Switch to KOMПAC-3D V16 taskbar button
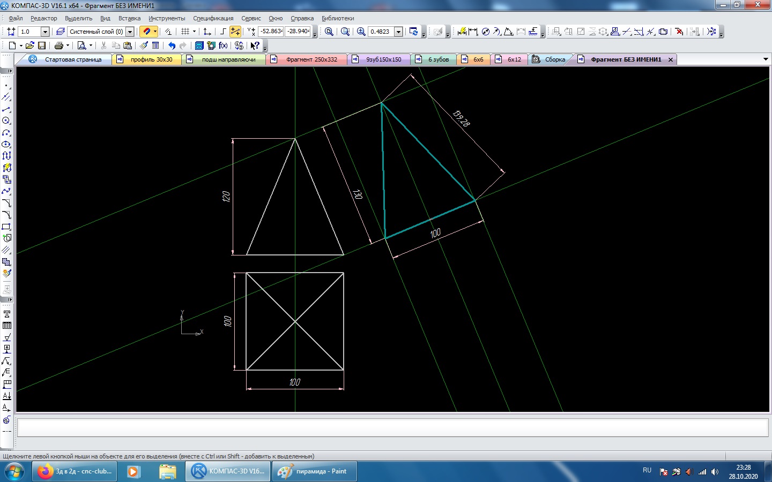Screen dimensions: 772x482 [228, 472]
